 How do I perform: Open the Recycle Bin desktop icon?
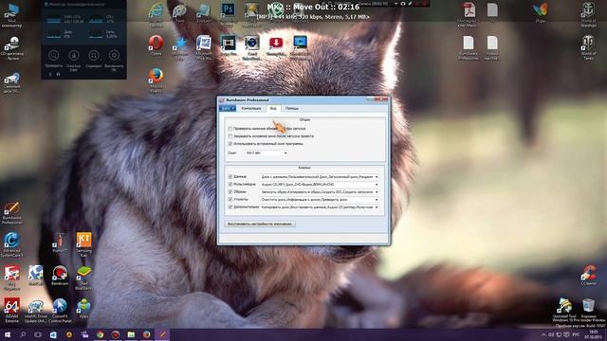click(588, 306)
